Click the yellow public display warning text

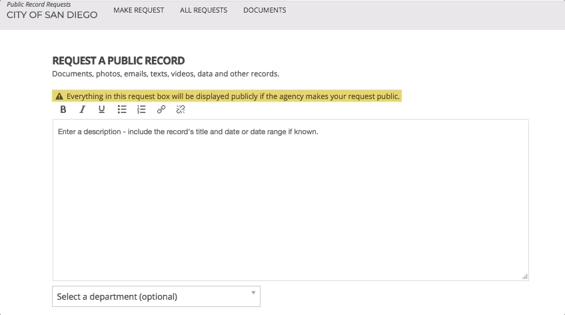[x=233, y=96]
